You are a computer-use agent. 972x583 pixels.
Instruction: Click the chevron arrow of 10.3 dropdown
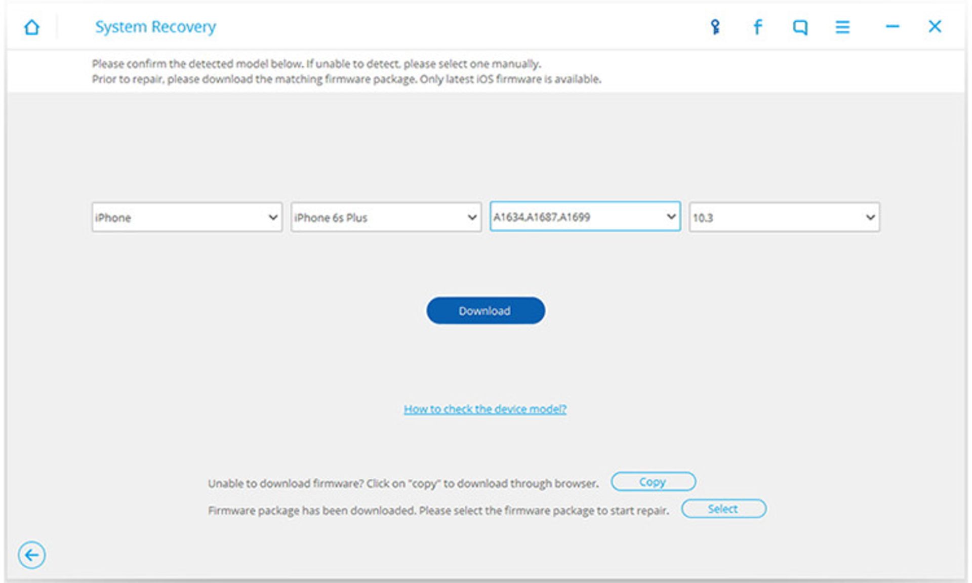870,218
